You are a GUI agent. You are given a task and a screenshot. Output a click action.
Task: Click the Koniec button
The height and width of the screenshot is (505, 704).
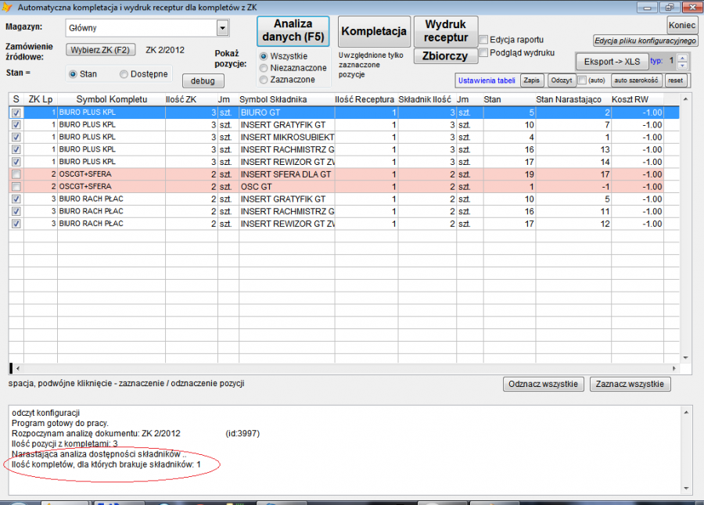[x=681, y=25]
